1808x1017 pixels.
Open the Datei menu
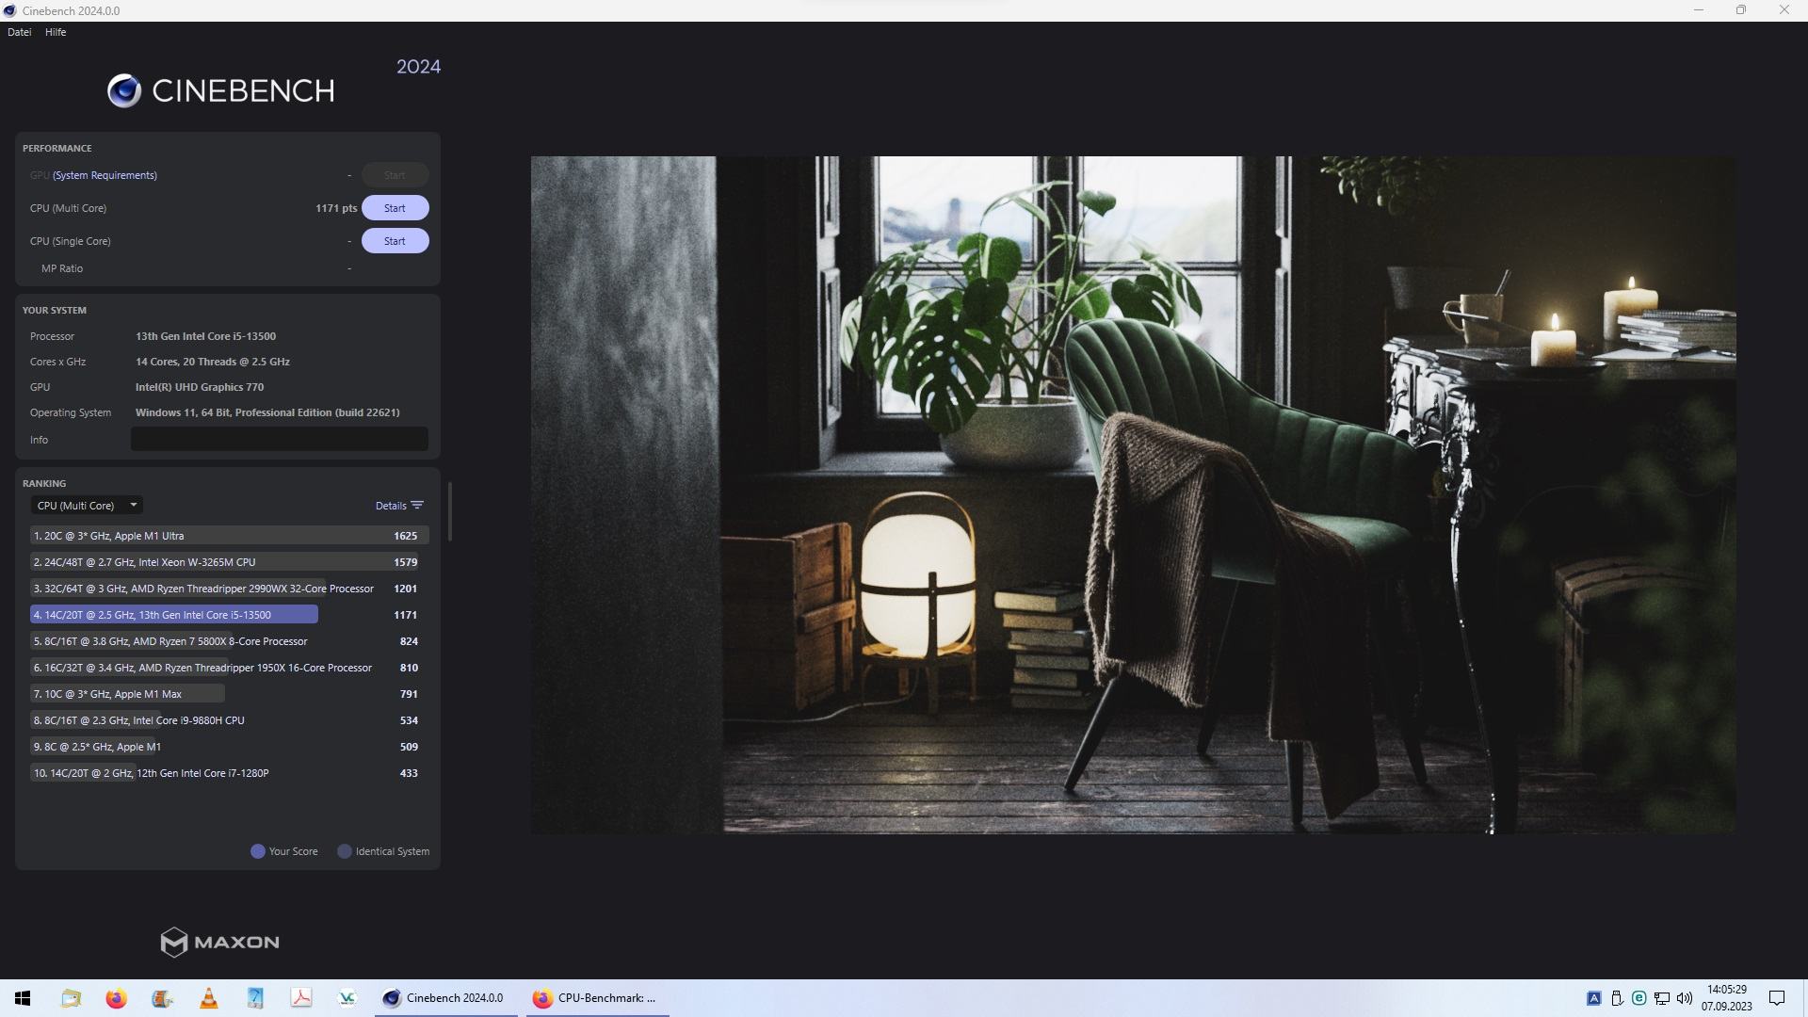19,32
